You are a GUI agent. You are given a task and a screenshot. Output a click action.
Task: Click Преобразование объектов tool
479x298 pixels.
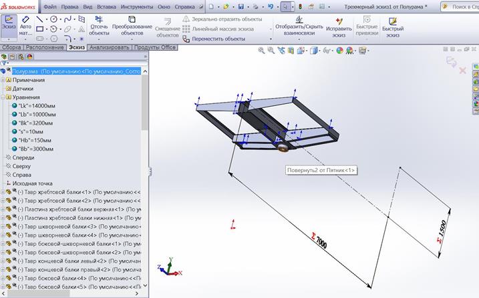tap(132, 26)
